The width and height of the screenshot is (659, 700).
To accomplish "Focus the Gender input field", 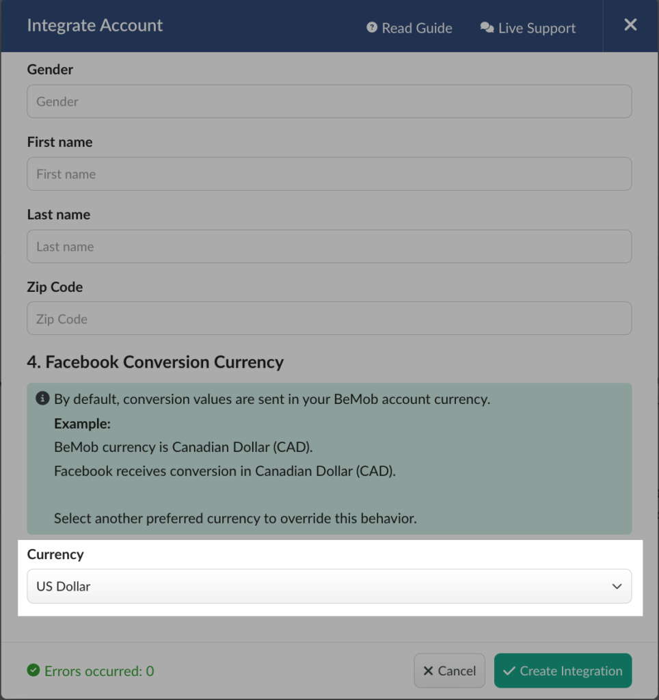I will (329, 101).
